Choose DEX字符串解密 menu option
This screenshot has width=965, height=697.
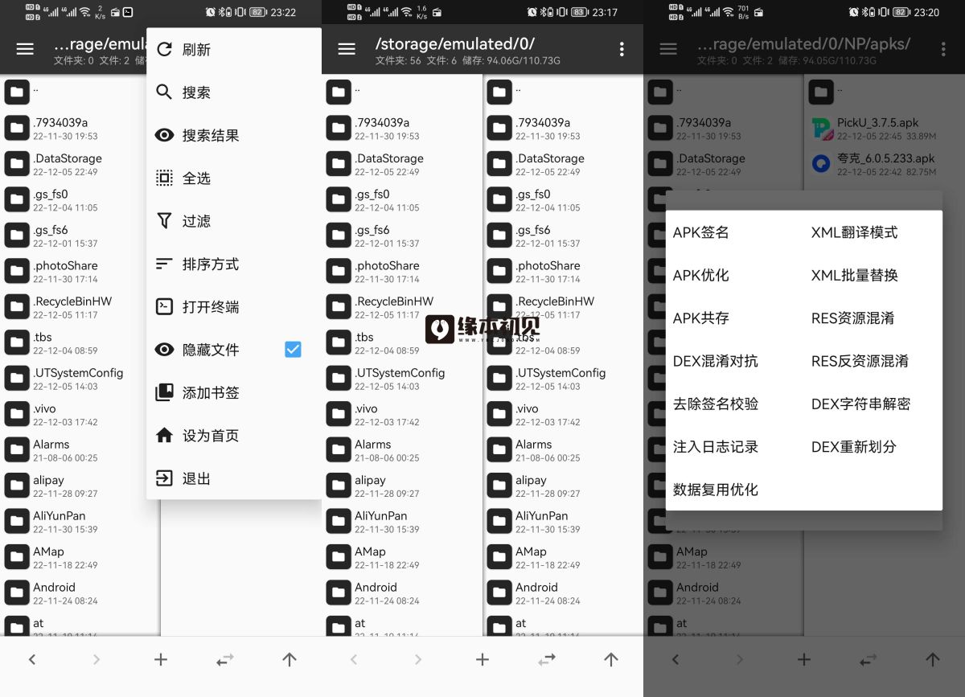[x=860, y=404]
